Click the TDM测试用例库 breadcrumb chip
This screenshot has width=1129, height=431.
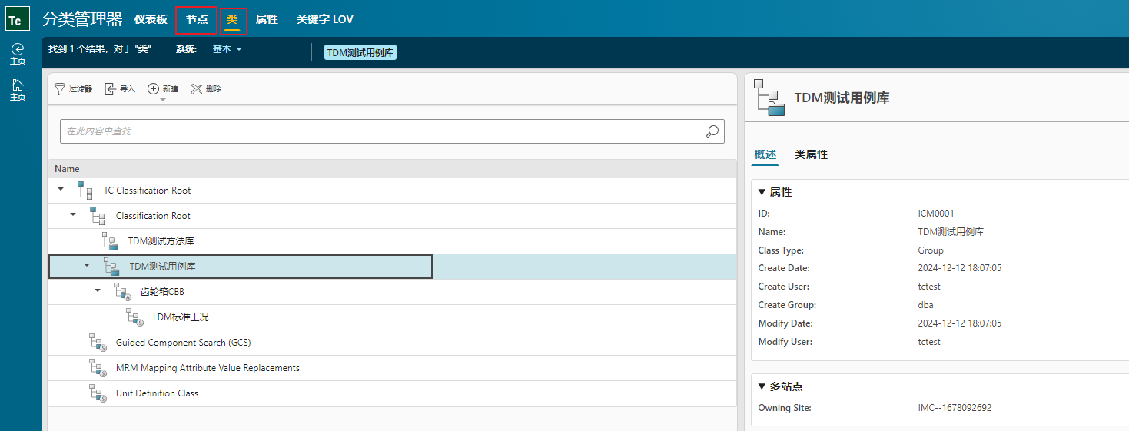(x=360, y=52)
